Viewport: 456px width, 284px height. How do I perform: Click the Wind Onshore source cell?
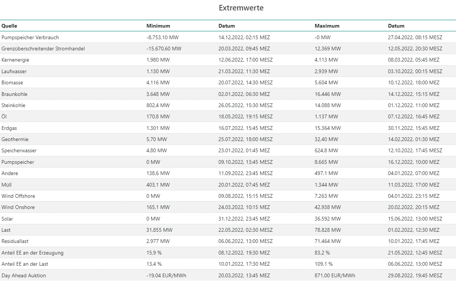click(18, 207)
